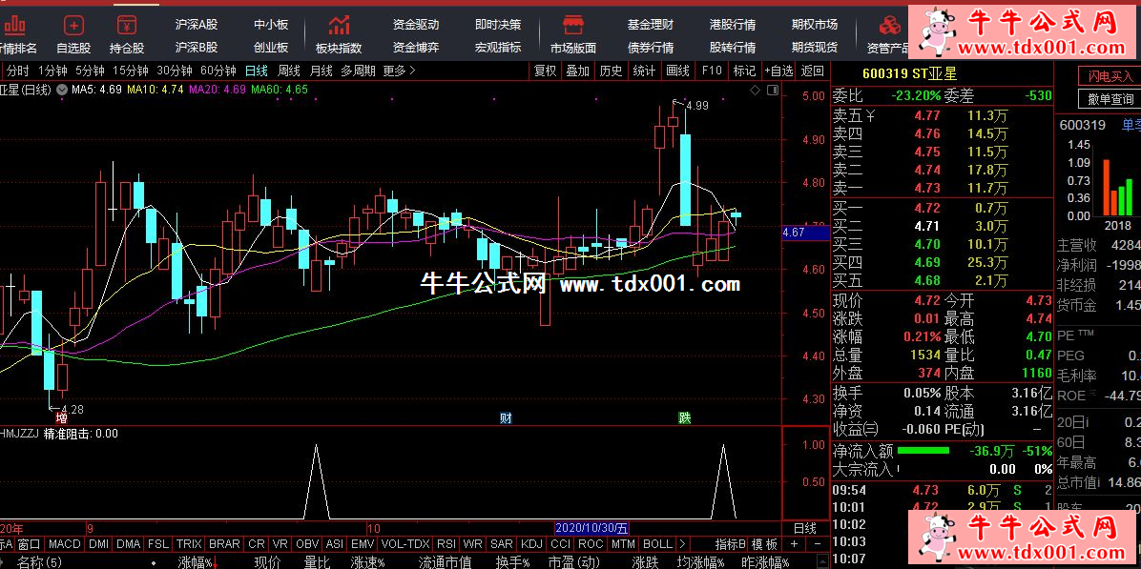Click 撤单查询 cancel order query button
This screenshot has height=569, width=1141.
point(1110,99)
